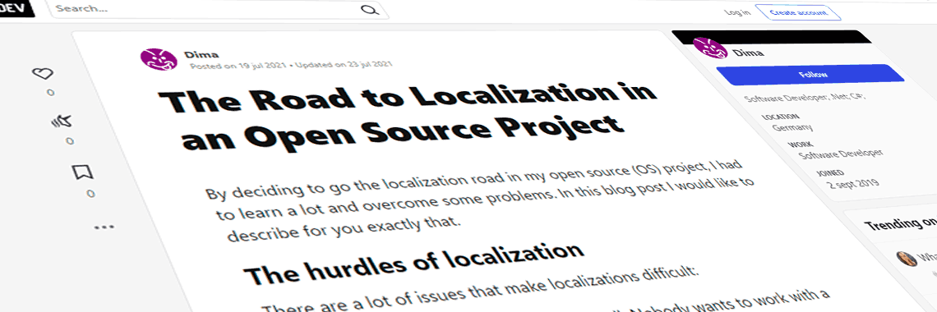The height and width of the screenshot is (312, 937).
Task: Focus the Search input field
Action: [219, 10]
